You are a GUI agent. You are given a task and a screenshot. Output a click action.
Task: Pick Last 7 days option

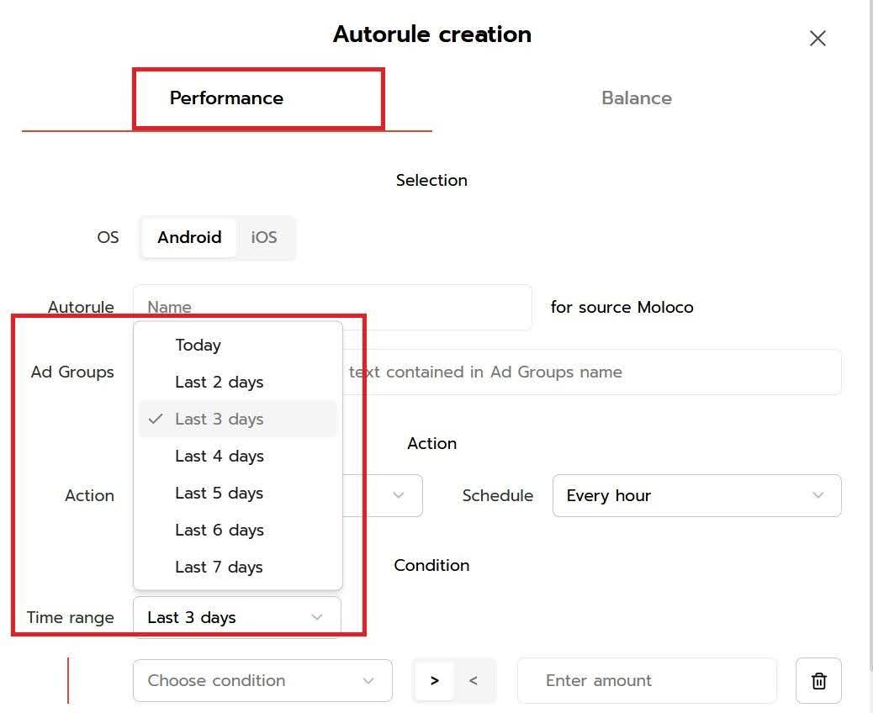point(220,567)
